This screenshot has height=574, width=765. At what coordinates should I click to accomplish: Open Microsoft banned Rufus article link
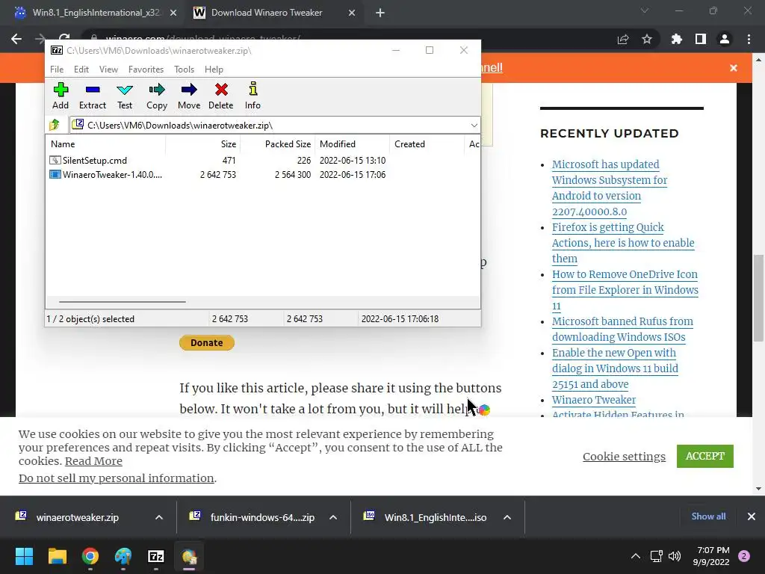[622, 329]
